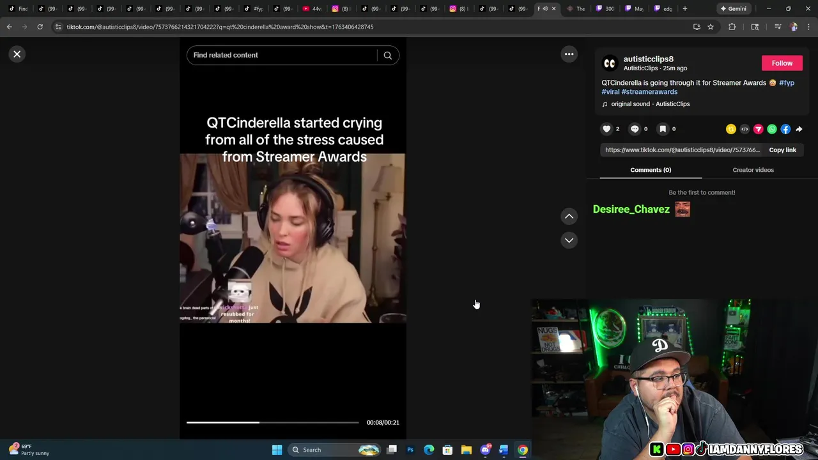Open Chrome profile avatar
818x460 pixels.
(x=794, y=27)
